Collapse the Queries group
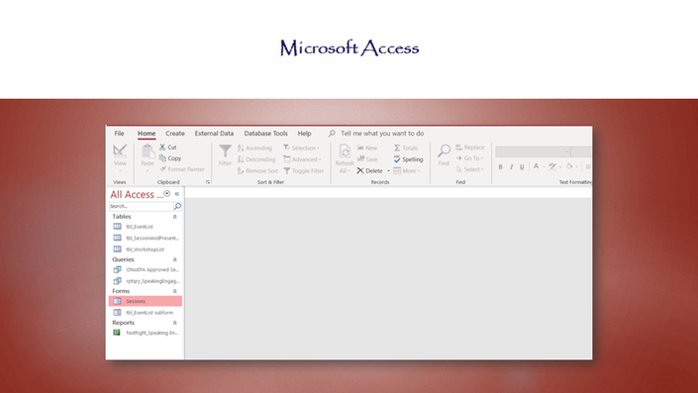Image resolution: width=698 pixels, height=393 pixels. (x=174, y=259)
